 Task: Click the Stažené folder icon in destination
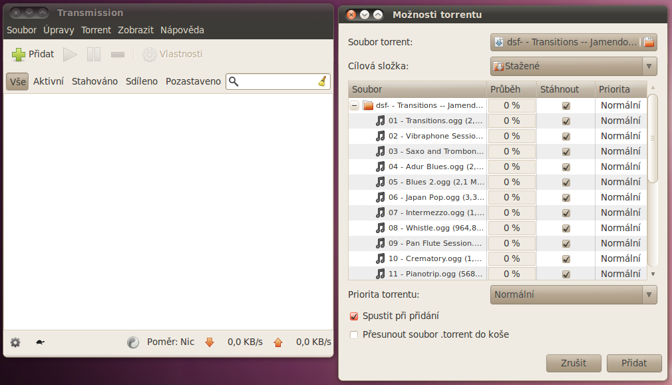point(498,67)
